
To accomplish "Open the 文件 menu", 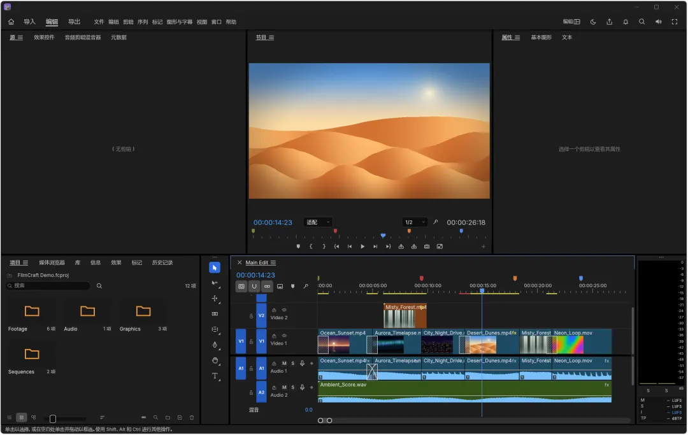I will (99, 22).
